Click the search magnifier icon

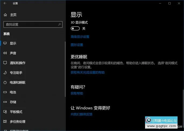click(x=59, y=24)
